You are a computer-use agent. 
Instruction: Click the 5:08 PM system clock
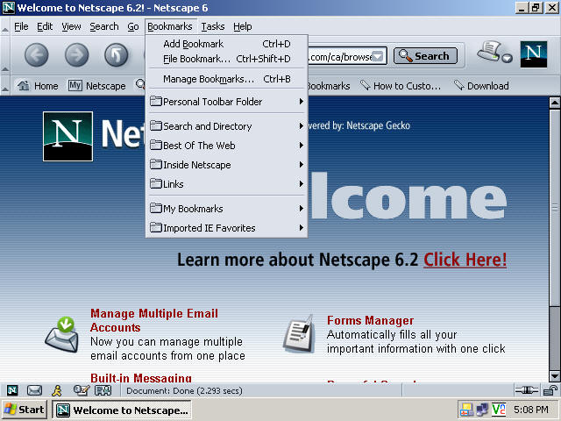point(531,410)
